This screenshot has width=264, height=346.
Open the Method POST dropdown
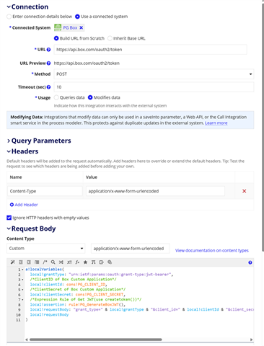[154, 74]
